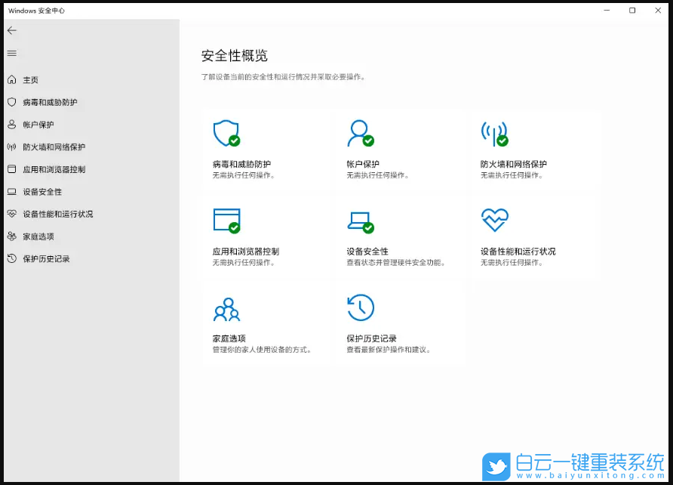Click the green checkmark on 帐户保护 tile
The width and height of the screenshot is (673, 485).
click(x=369, y=141)
